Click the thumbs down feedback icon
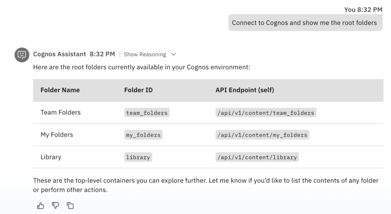391x214 pixels. click(55, 206)
